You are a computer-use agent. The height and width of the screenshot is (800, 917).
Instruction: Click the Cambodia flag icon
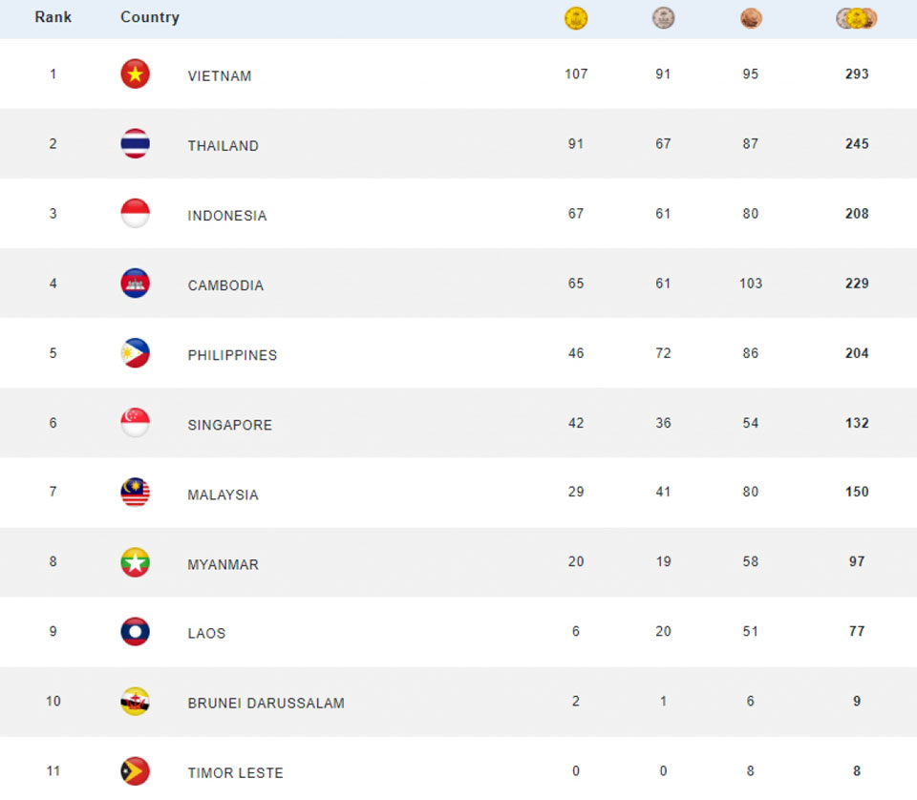(x=135, y=284)
